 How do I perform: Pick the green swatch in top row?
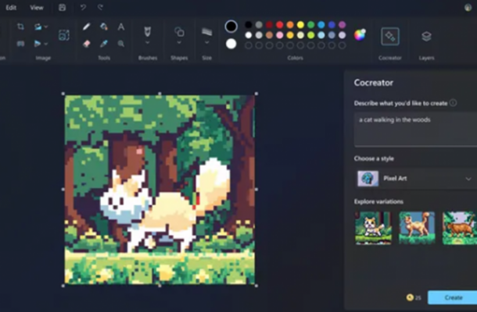point(311,25)
